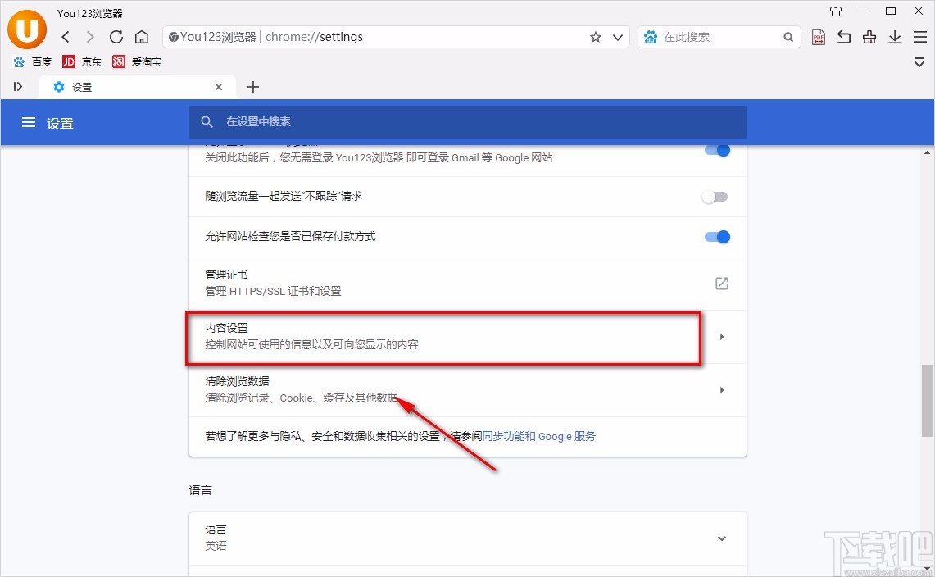Open the browser main menu
This screenshot has width=935, height=577.
pyautogui.click(x=920, y=37)
